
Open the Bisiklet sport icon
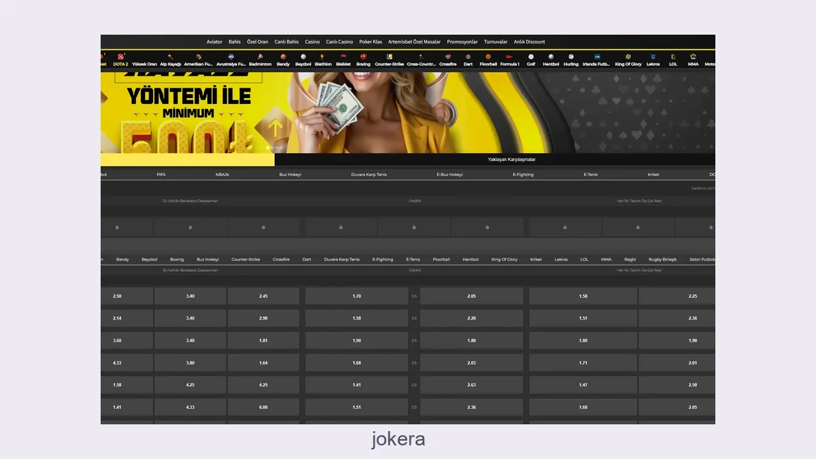(343, 57)
